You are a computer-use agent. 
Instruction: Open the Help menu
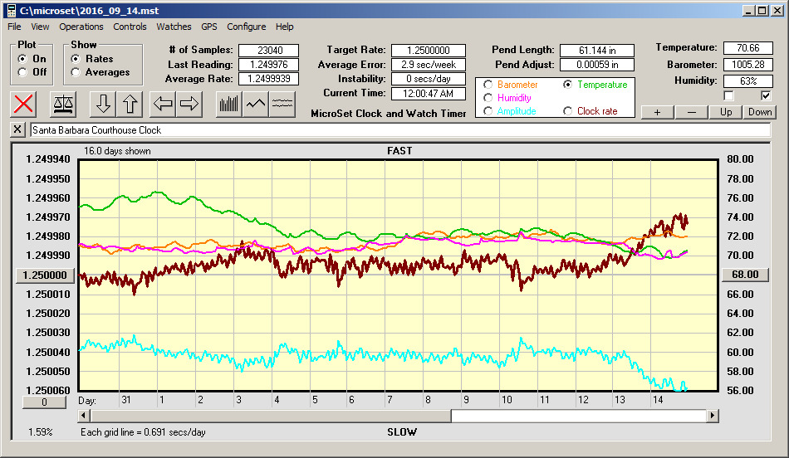(284, 27)
